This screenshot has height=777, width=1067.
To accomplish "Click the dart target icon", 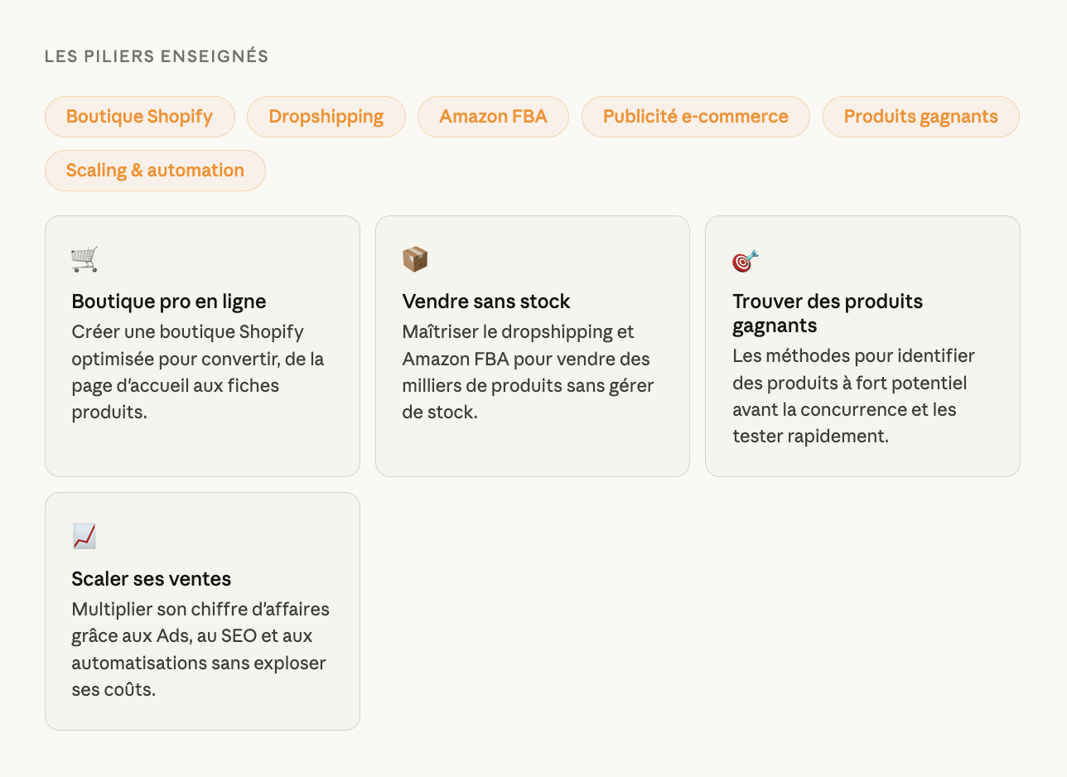I will 745,261.
